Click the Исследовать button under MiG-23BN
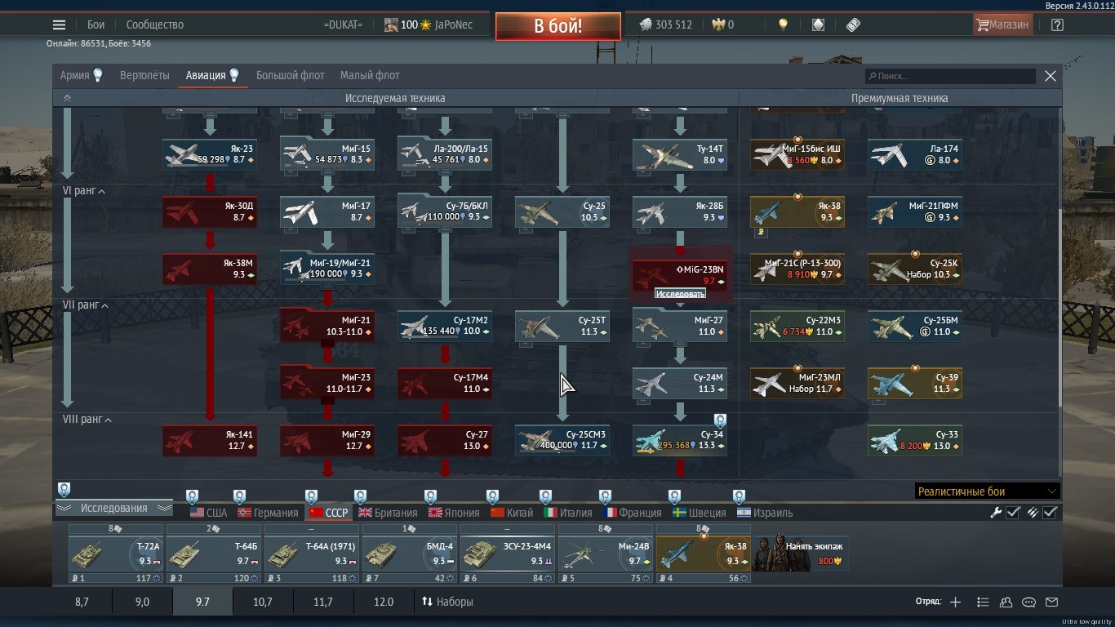This screenshot has width=1115, height=627. (x=680, y=293)
